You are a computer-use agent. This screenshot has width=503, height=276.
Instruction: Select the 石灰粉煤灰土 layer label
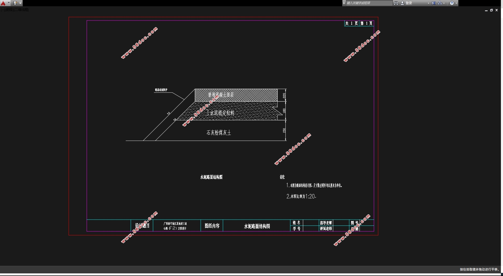click(x=219, y=133)
